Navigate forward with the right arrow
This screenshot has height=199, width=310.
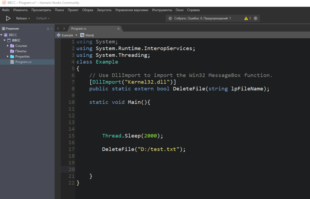64,29
